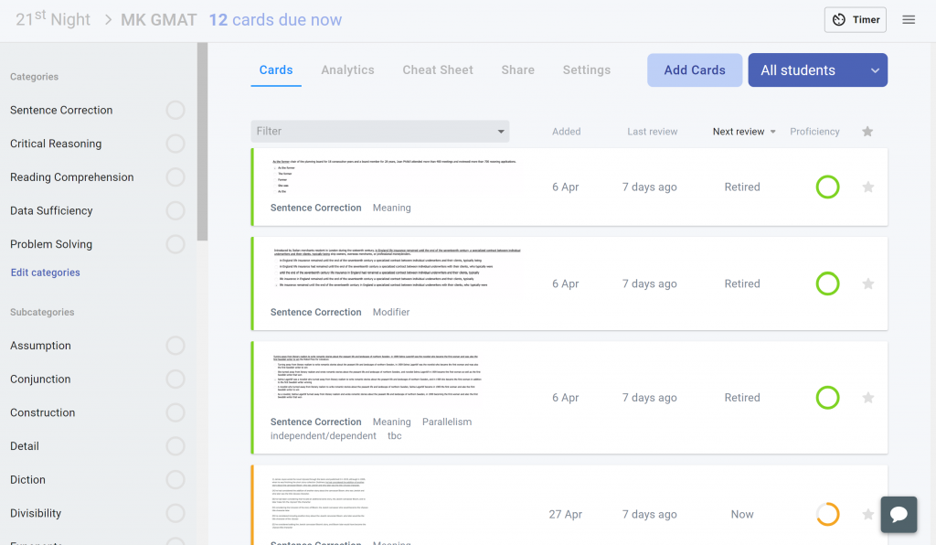Click the sidebar vertical scrollbar
Viewport: 936px width, 545px height.
coord(202,142)
